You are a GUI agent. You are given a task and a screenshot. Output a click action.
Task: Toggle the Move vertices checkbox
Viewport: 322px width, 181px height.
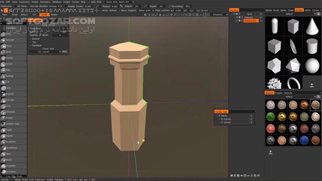101,10
